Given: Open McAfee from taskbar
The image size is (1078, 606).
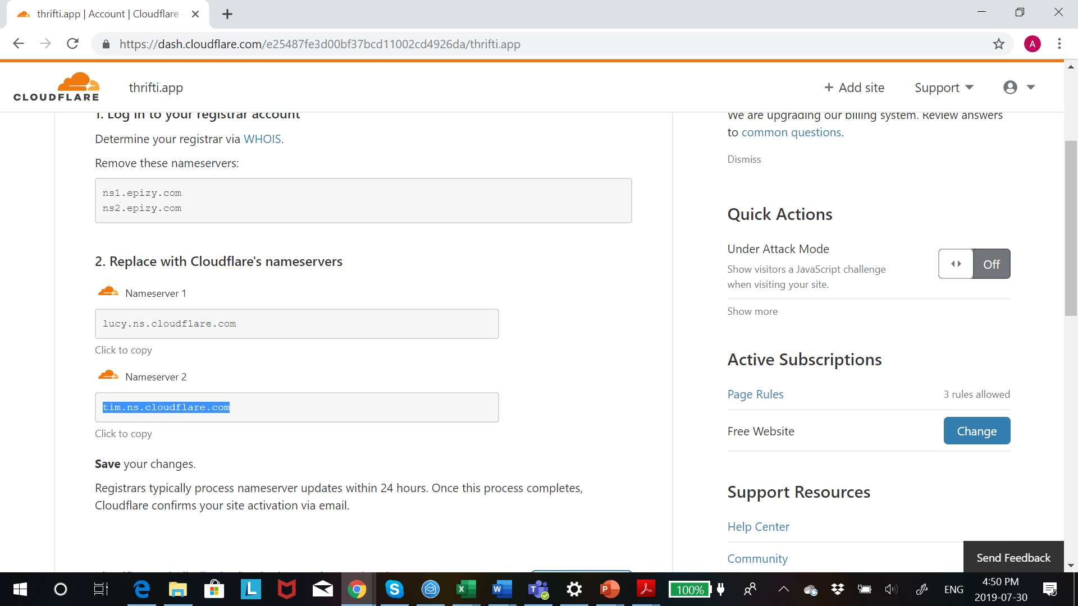Looking at the screenshot, I should [286, 589].
